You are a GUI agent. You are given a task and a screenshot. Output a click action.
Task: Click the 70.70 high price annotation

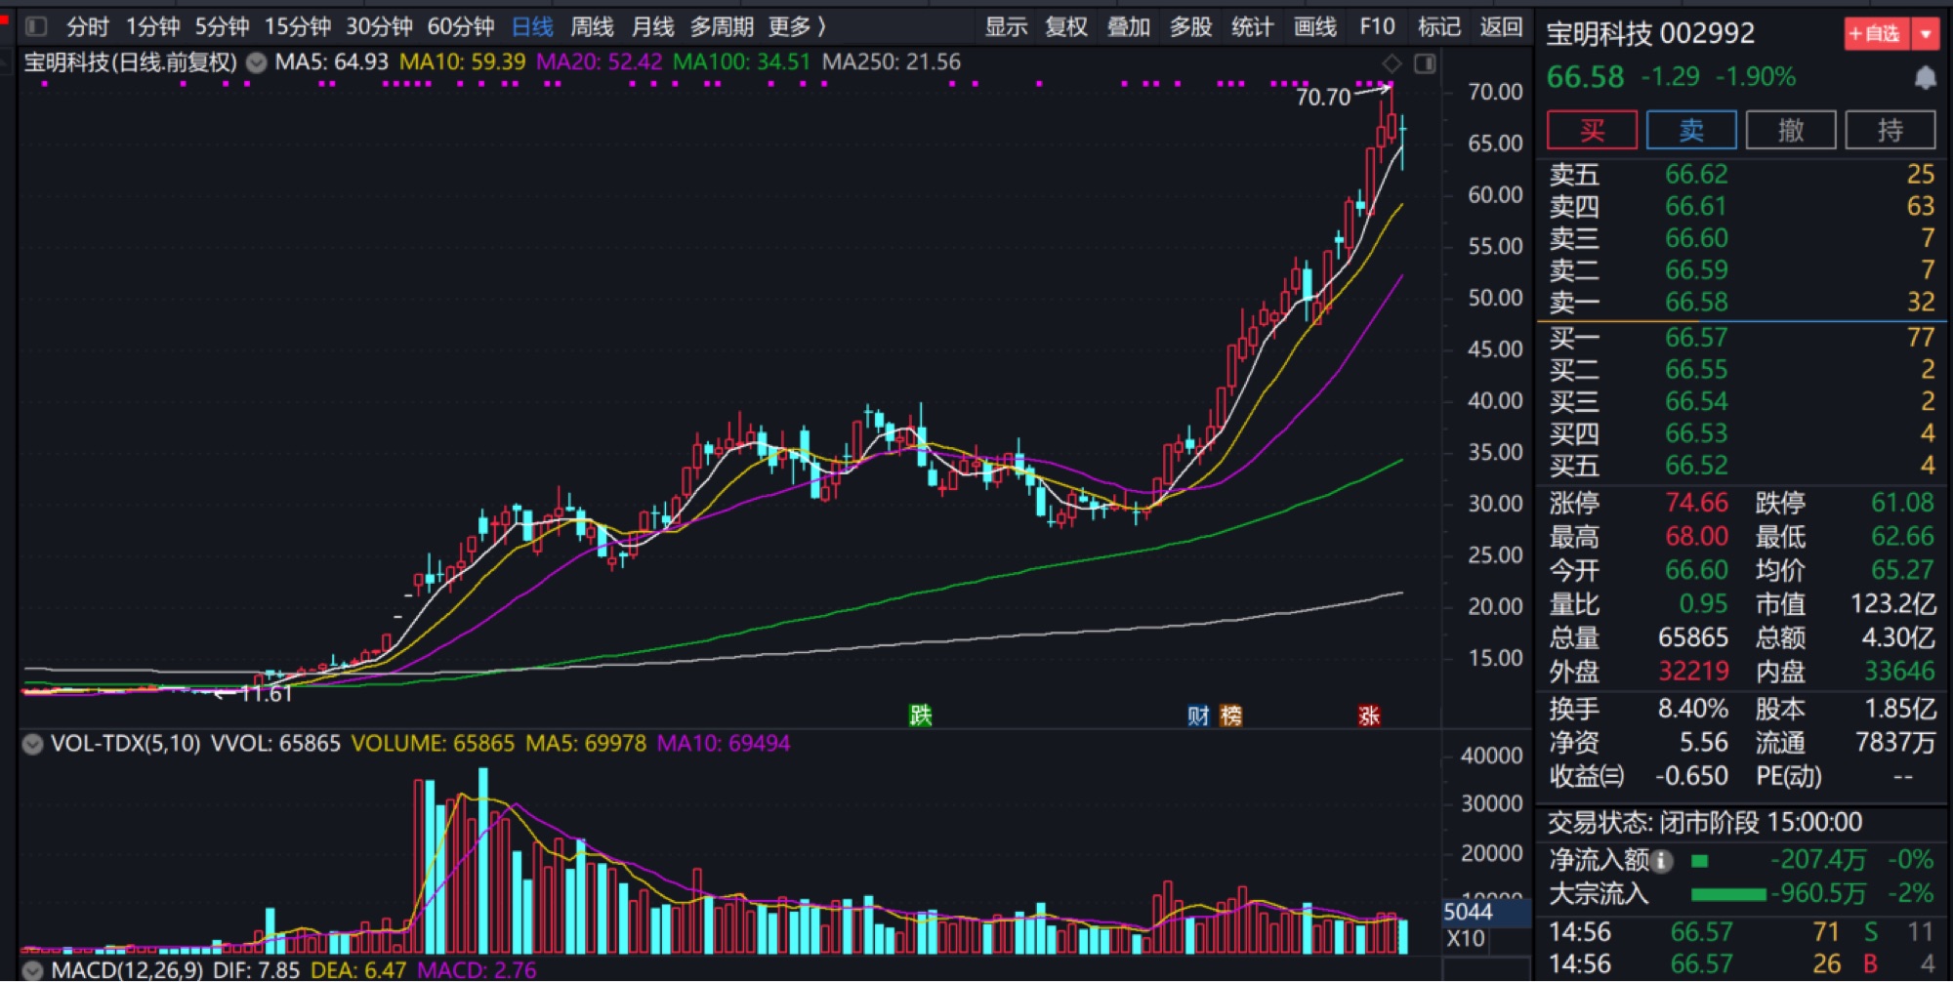[x=1322, y=97]
